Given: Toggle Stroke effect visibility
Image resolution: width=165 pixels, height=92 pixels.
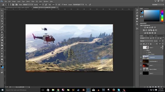Looking at the screenshot, I should 147,52.
